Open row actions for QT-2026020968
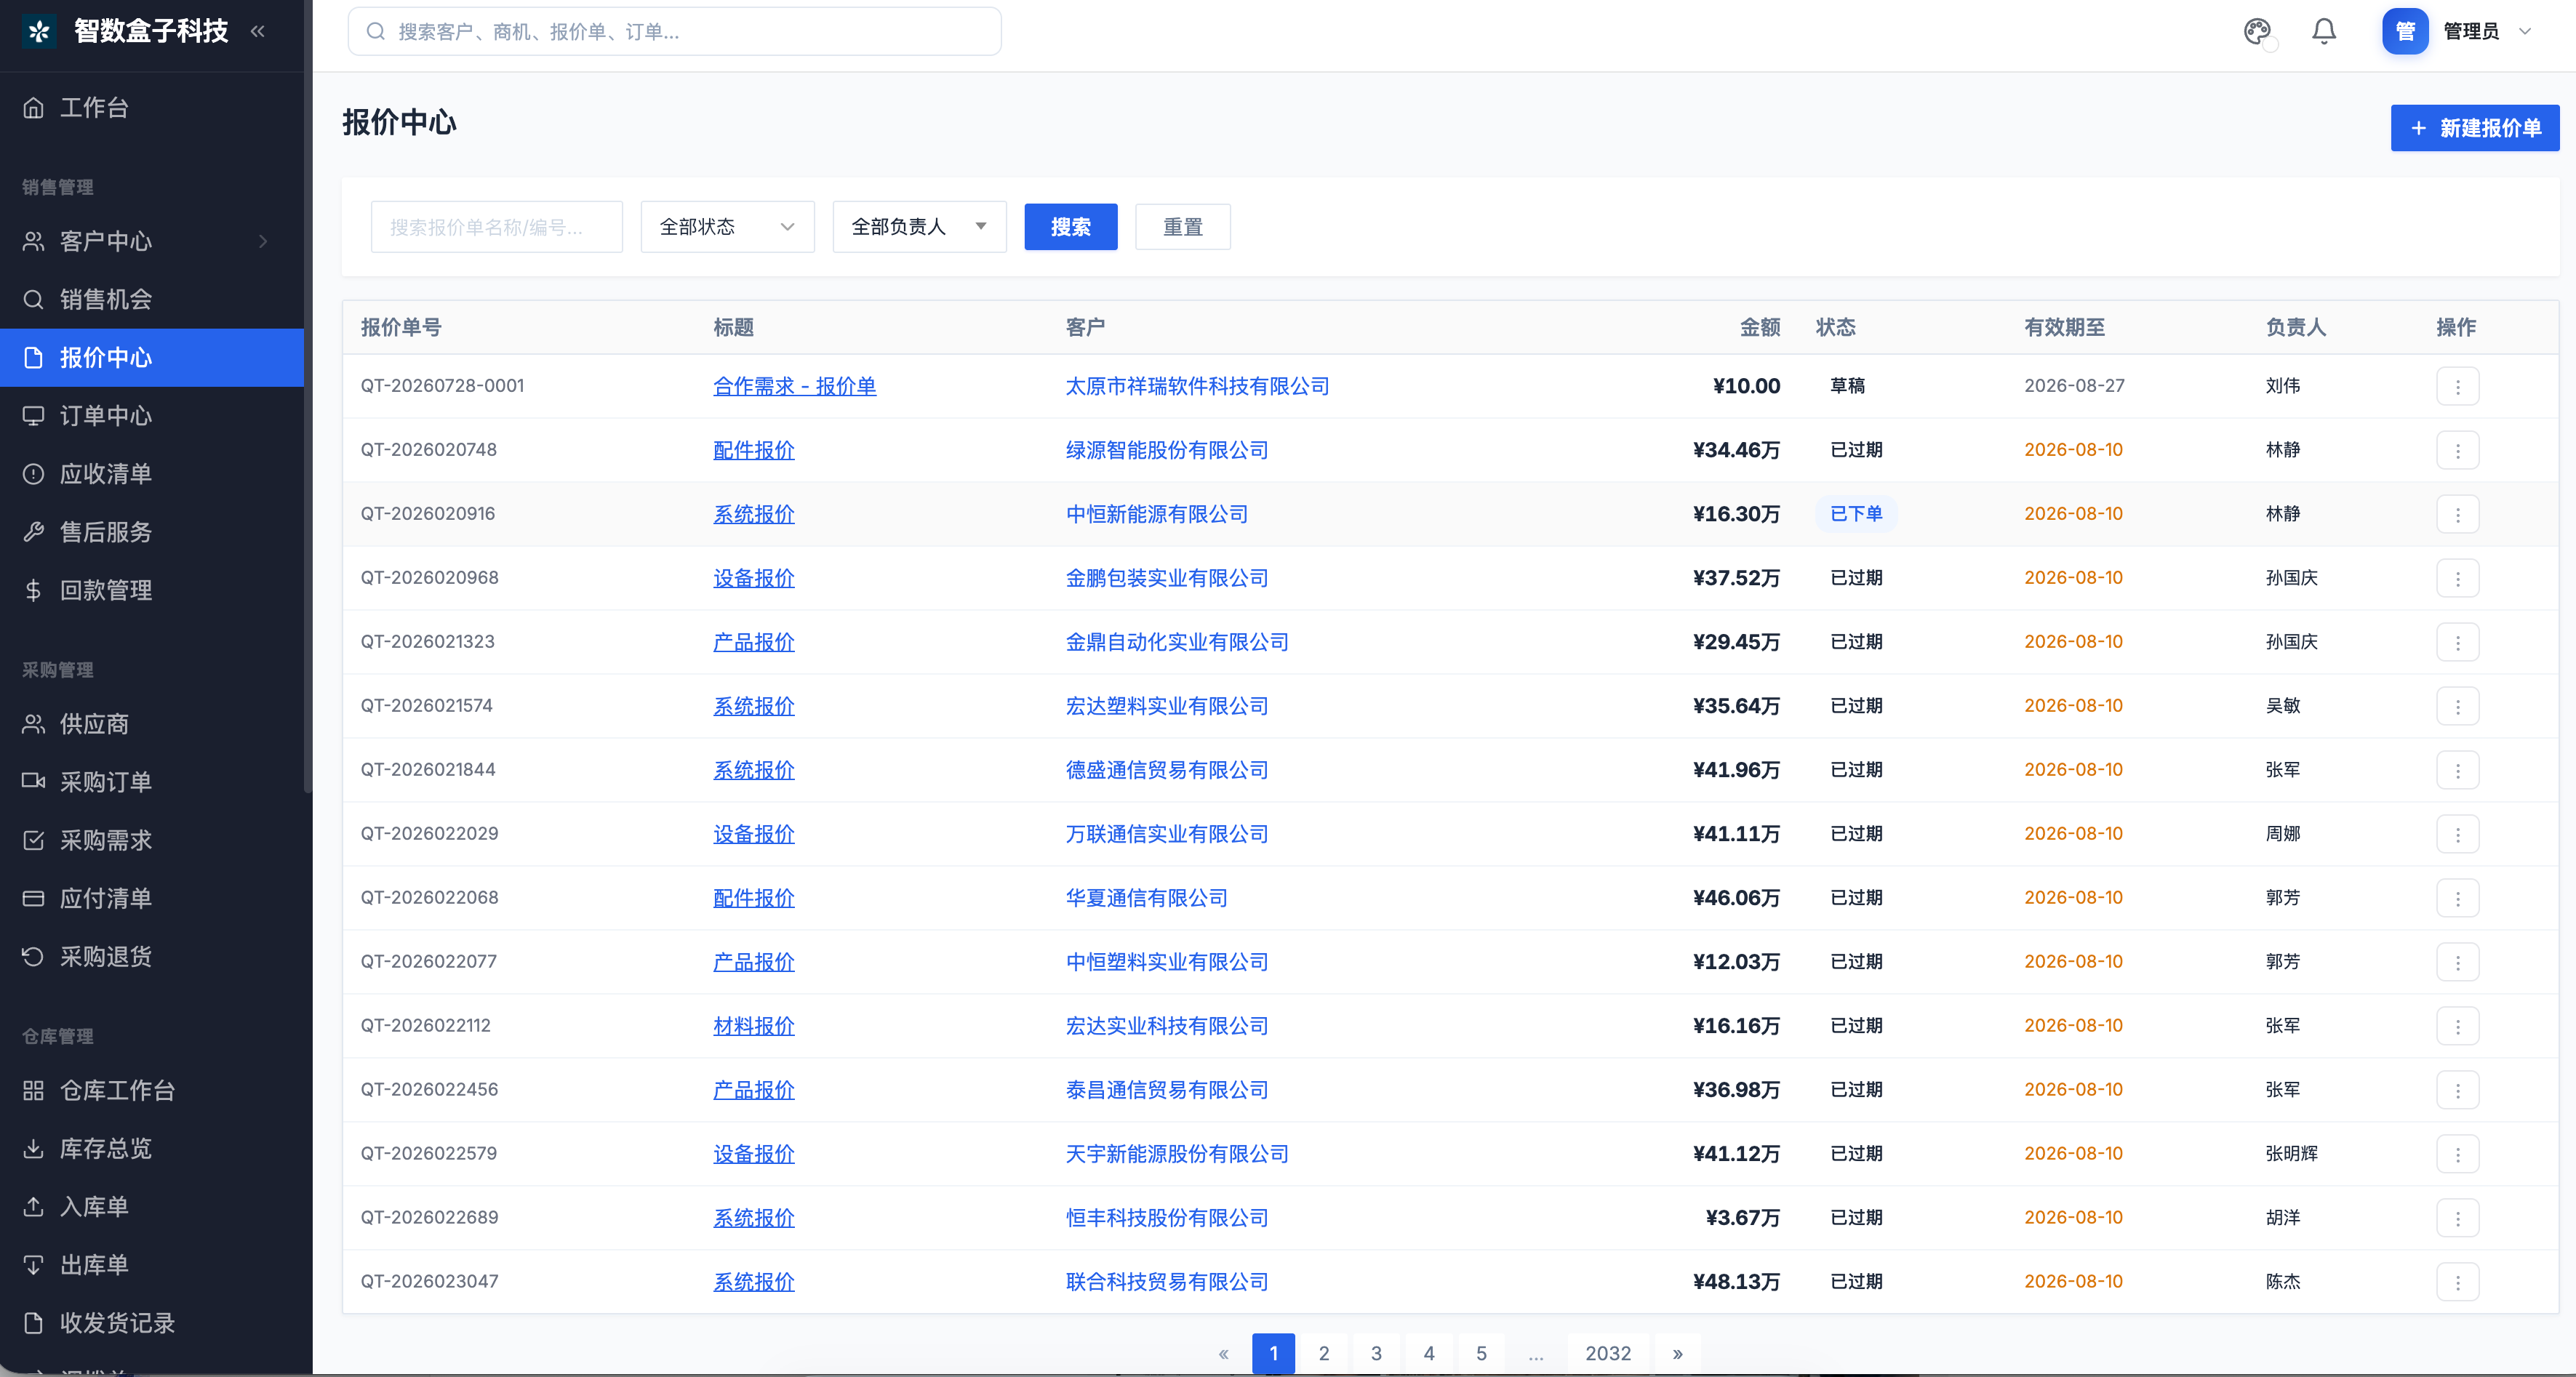This screenshot has height=1377, width=2576. [x=2457, y=578]
